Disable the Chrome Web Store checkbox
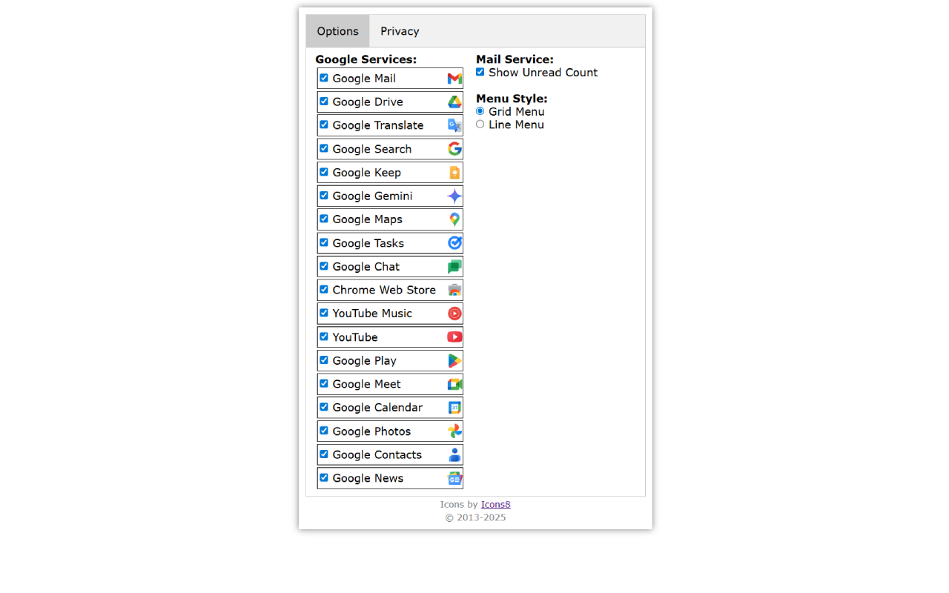949x593 pixels. tap(324, 289)
